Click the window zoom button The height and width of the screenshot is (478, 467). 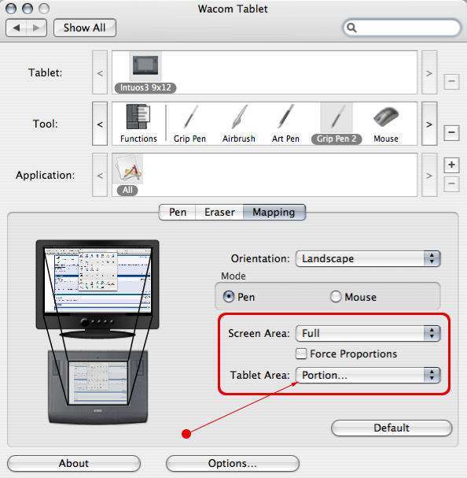pyautogui.click(x=44, y=9)
